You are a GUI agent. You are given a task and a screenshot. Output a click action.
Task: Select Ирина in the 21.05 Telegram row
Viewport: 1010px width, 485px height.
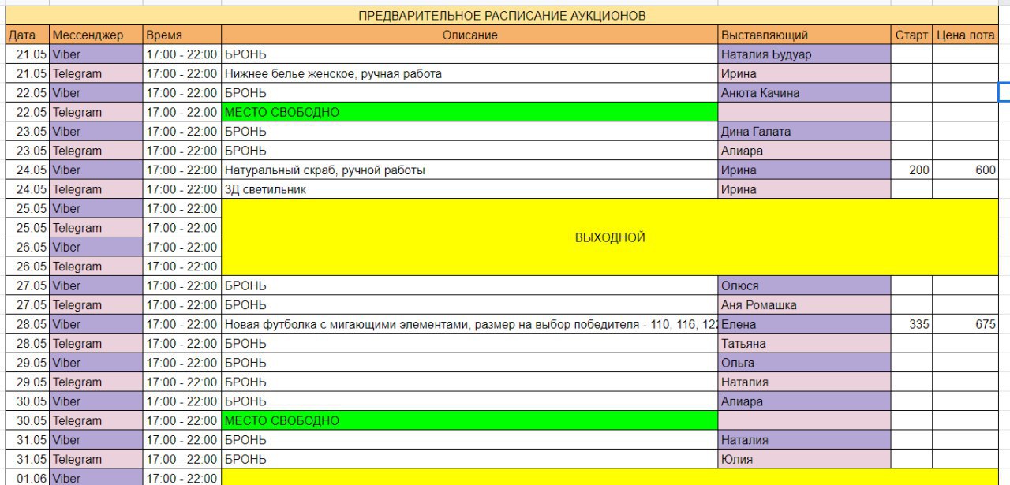coord(805,74)
